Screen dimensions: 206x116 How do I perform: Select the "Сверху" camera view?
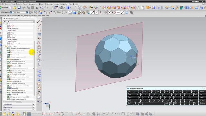(x=14, y=31)
